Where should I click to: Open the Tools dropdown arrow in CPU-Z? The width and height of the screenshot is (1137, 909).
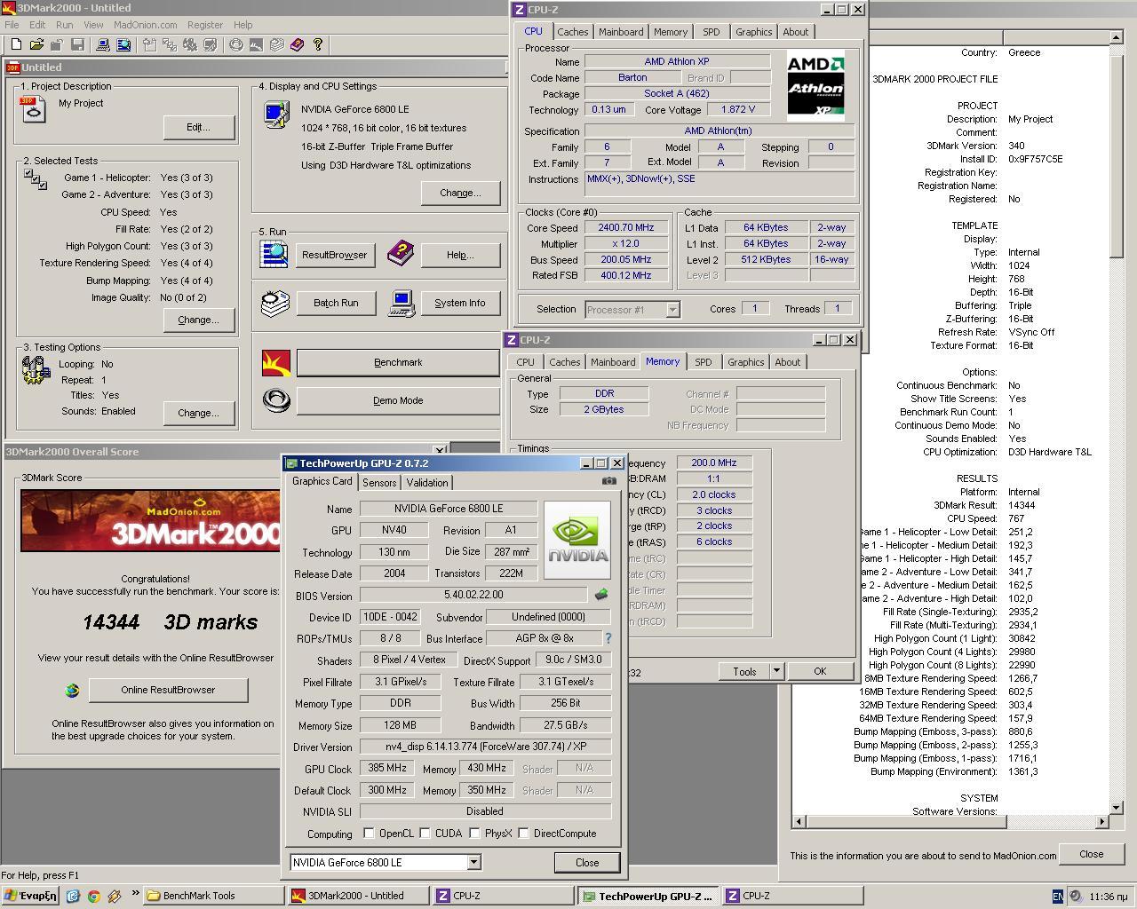tap(776, 671)
